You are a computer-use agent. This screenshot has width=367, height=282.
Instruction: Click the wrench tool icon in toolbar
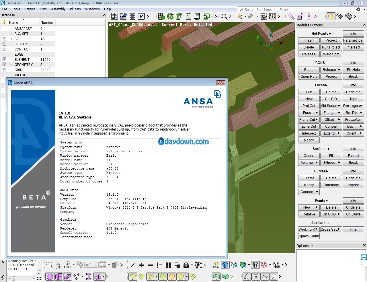coord(291,16)
